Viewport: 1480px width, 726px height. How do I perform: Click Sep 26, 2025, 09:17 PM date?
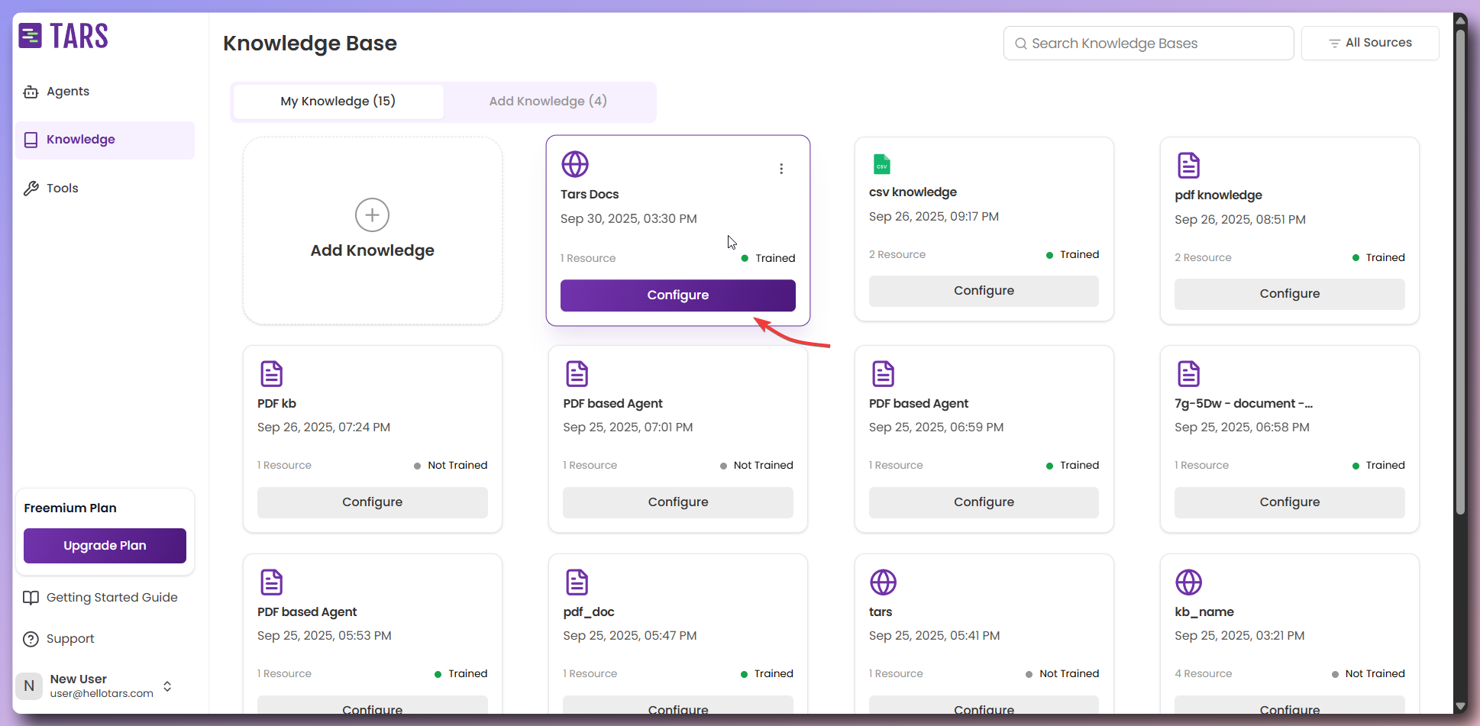coord(934,217)
